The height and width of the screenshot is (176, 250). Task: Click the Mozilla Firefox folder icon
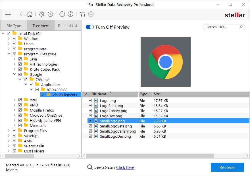click(x=26, y=110)
